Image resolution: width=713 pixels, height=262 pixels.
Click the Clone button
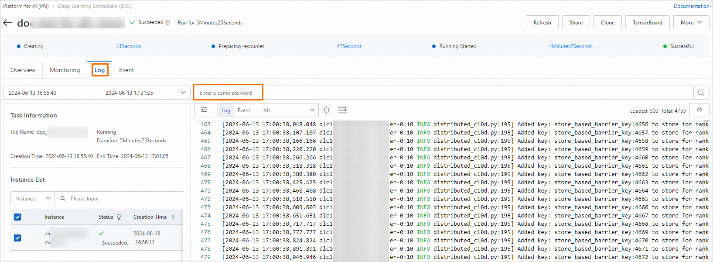[x=607, y=23]
